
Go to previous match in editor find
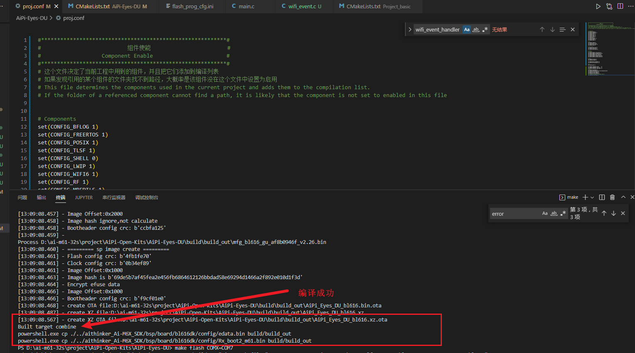tap(542, 29)
